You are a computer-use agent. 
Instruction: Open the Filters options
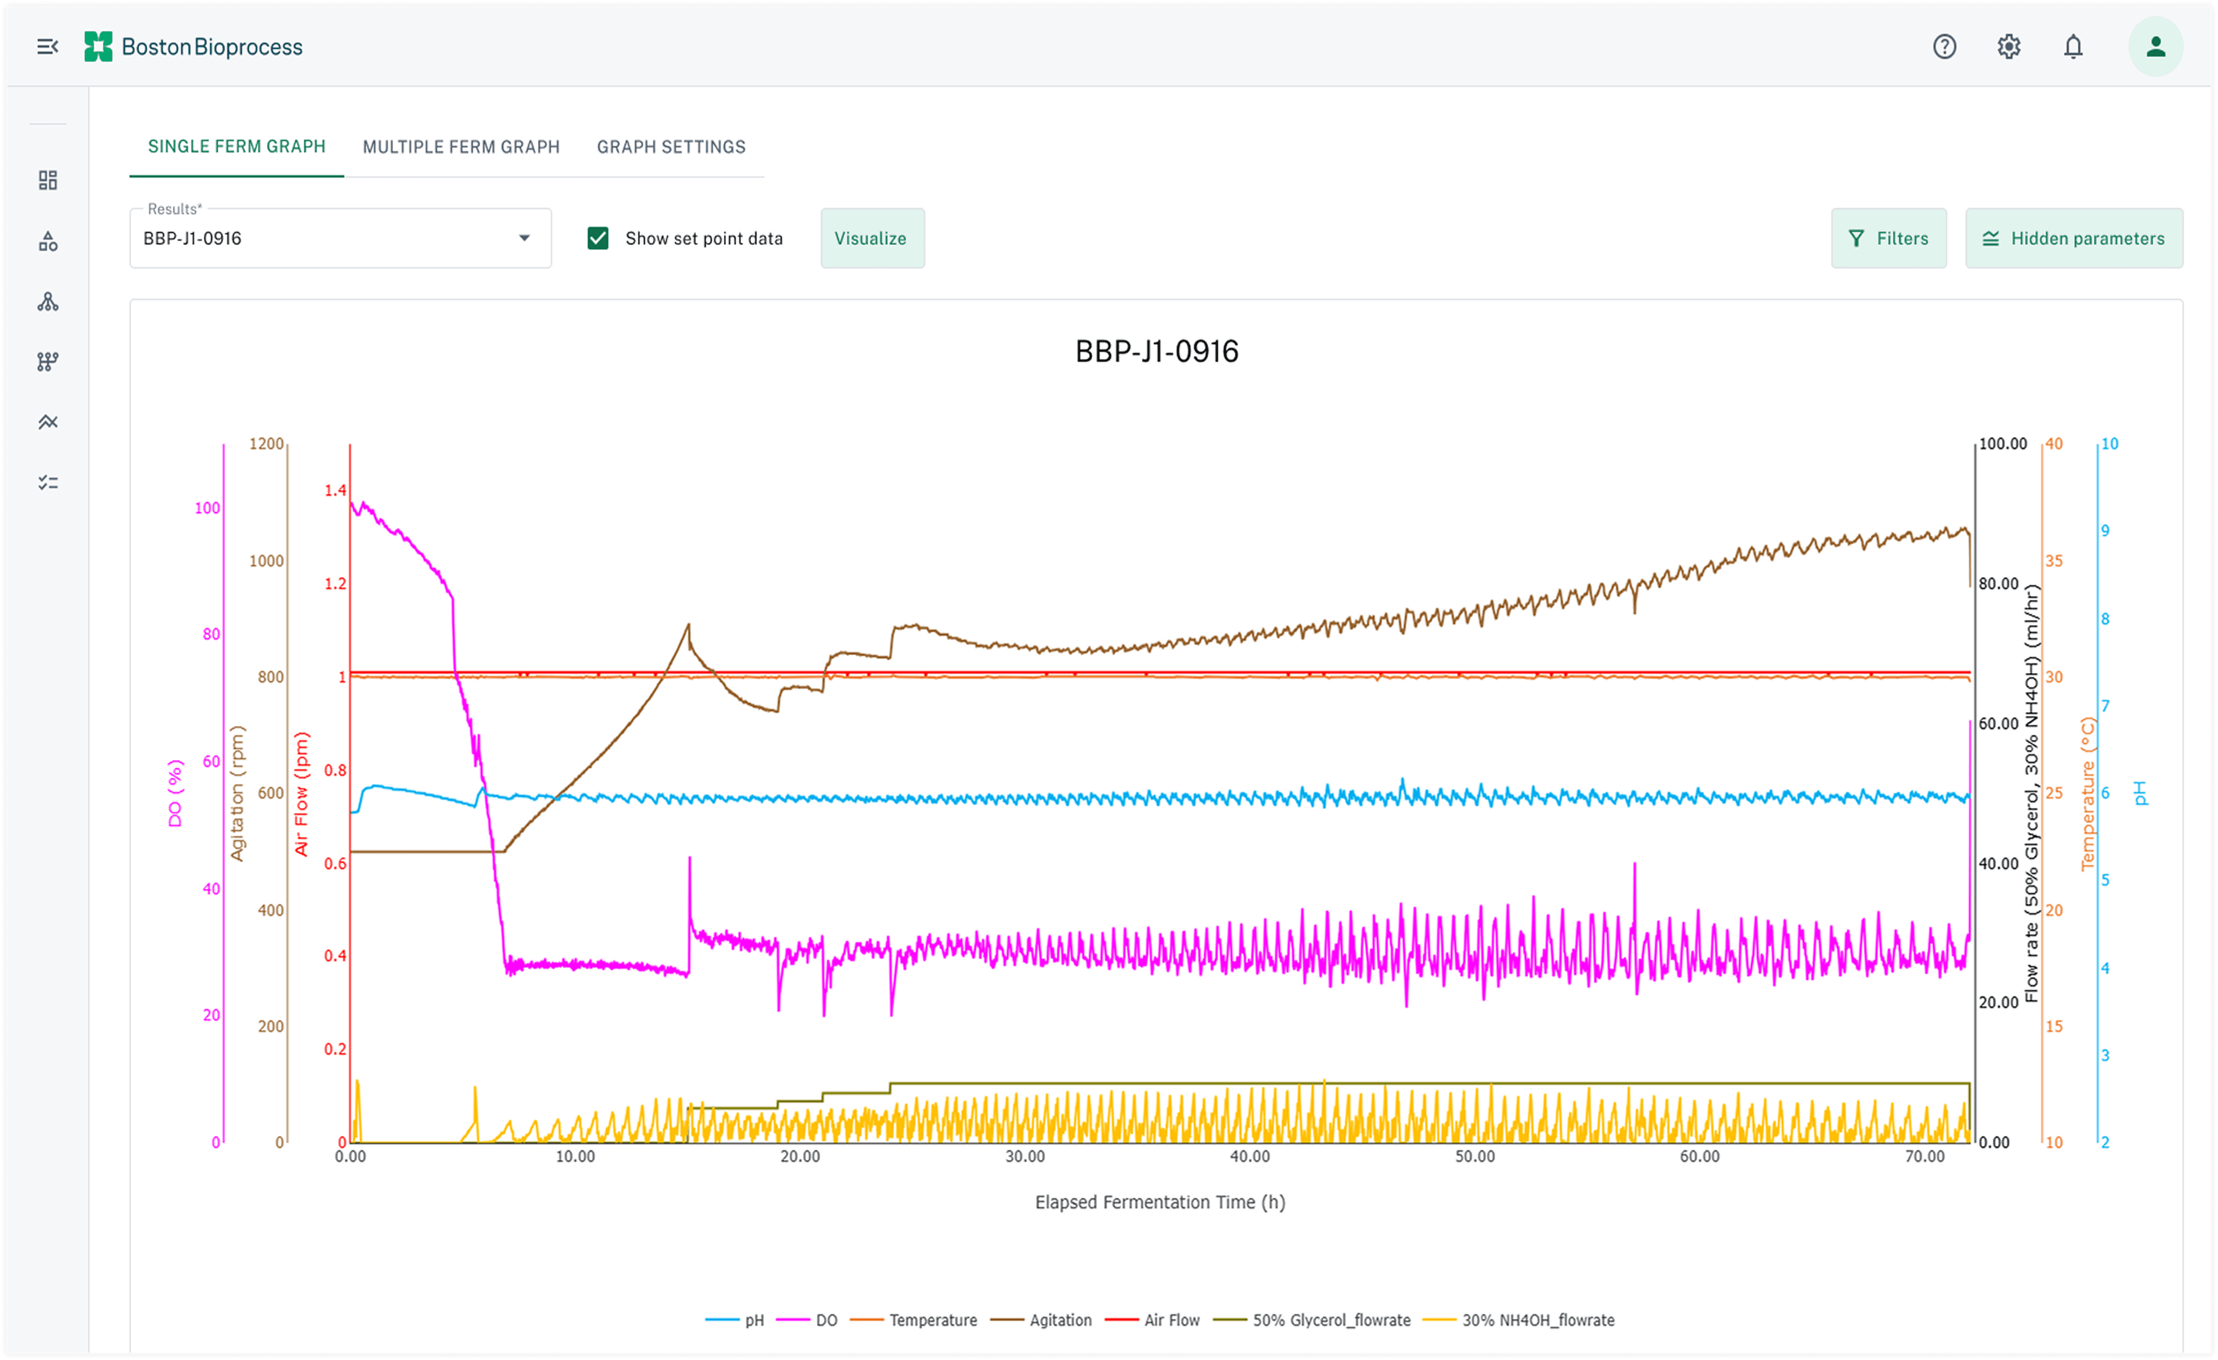click(x=1888, y=238)
